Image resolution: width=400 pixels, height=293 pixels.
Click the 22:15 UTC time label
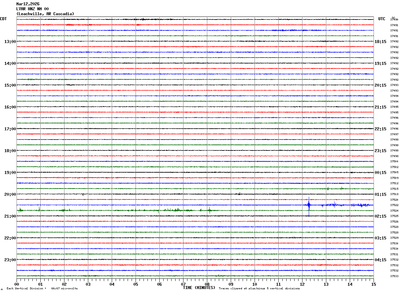point(380,129)
